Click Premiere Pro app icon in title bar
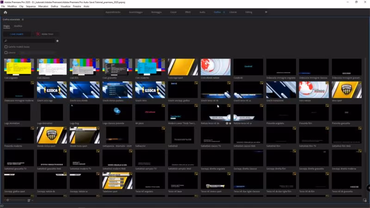 click(2, 2)
